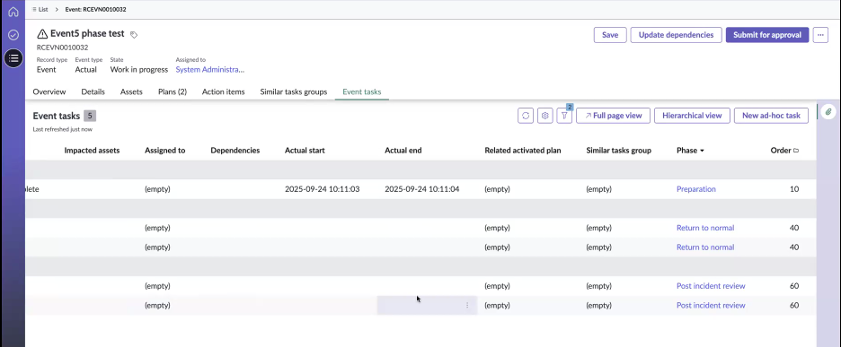Click the Actual end column header
The height and width of the screenshot is (347, 841).
click(x=403, y=151)
